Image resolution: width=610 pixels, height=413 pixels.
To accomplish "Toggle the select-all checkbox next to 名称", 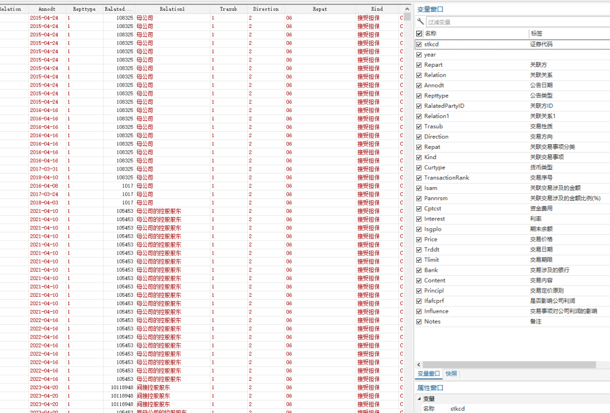I will click(419, 33).
